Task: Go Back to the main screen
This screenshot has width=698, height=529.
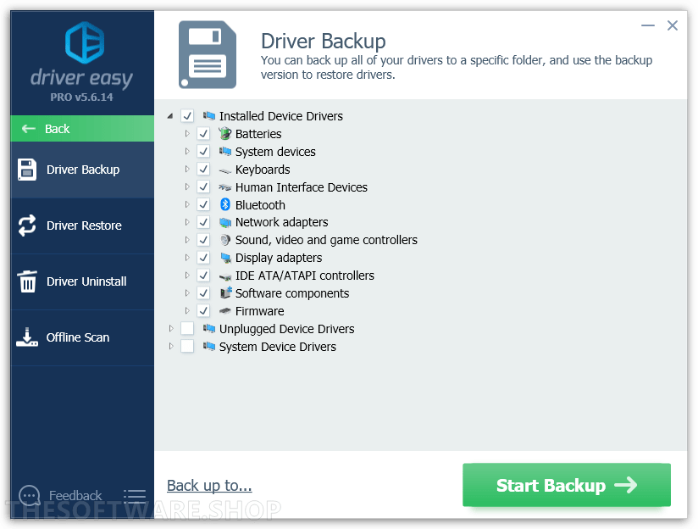Action: tap(82, 129)
